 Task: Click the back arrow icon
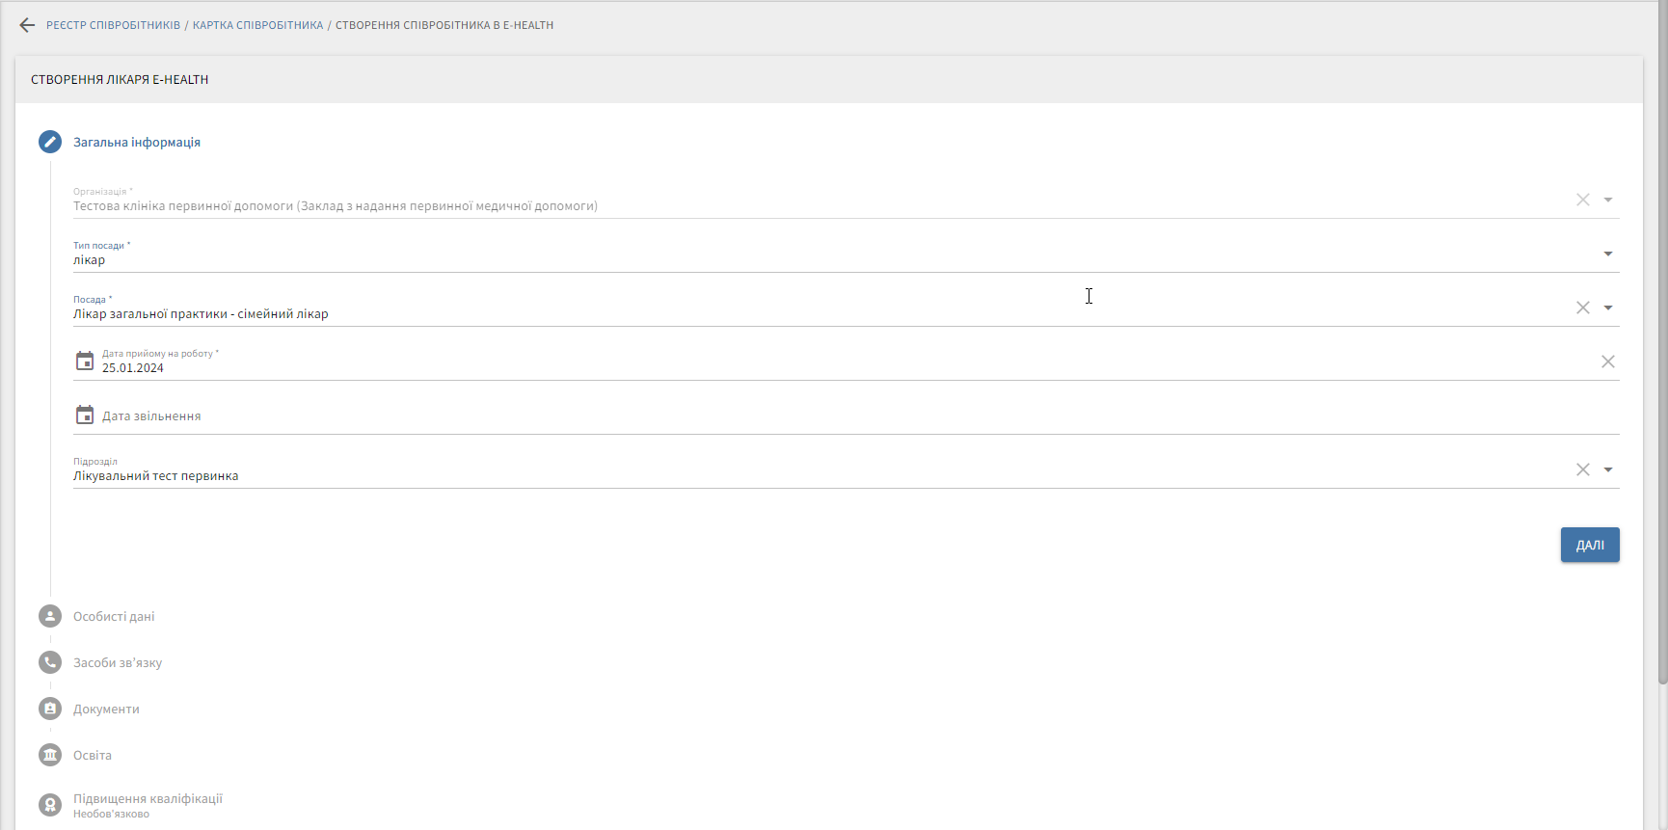tap(27, 25)
